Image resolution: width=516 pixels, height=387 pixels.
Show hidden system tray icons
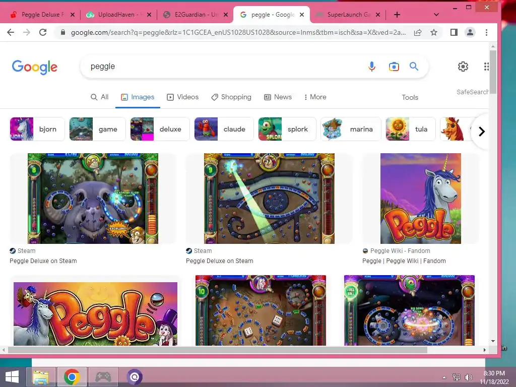tap(444, 377)
